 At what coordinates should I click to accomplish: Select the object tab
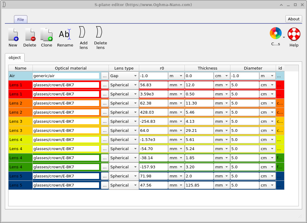click(15, 57)
